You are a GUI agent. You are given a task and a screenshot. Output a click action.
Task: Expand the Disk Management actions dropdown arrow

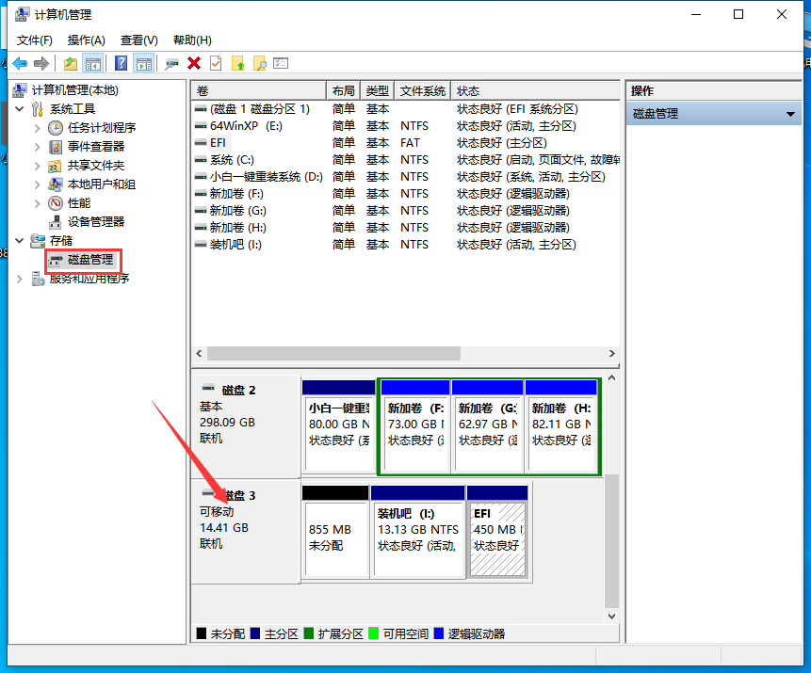click(791, 114)
